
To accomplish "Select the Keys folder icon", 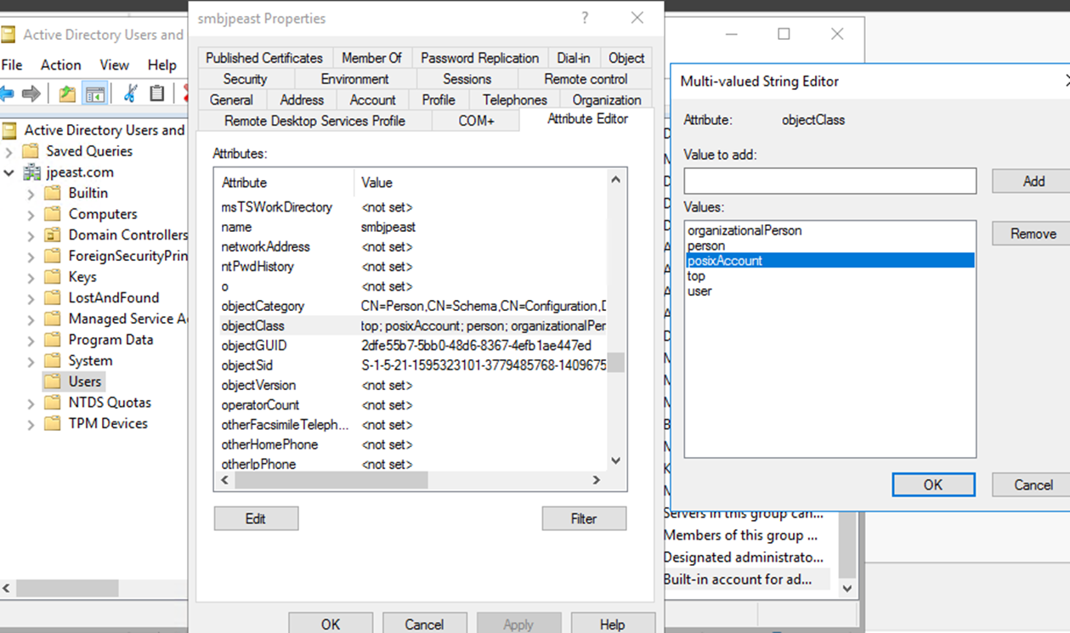I will pos(53,277).
